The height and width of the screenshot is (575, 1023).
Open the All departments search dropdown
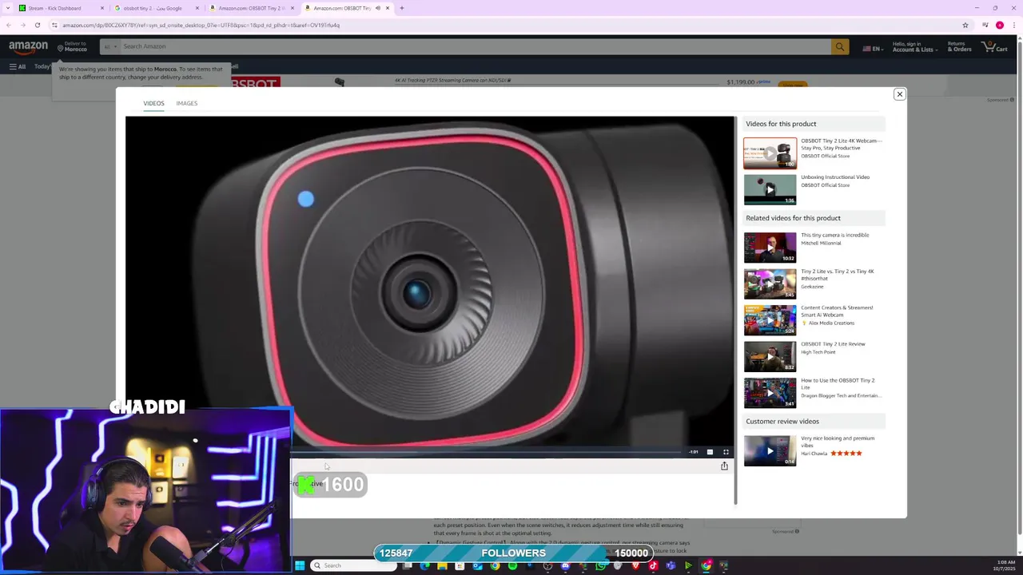coord(109,46)
